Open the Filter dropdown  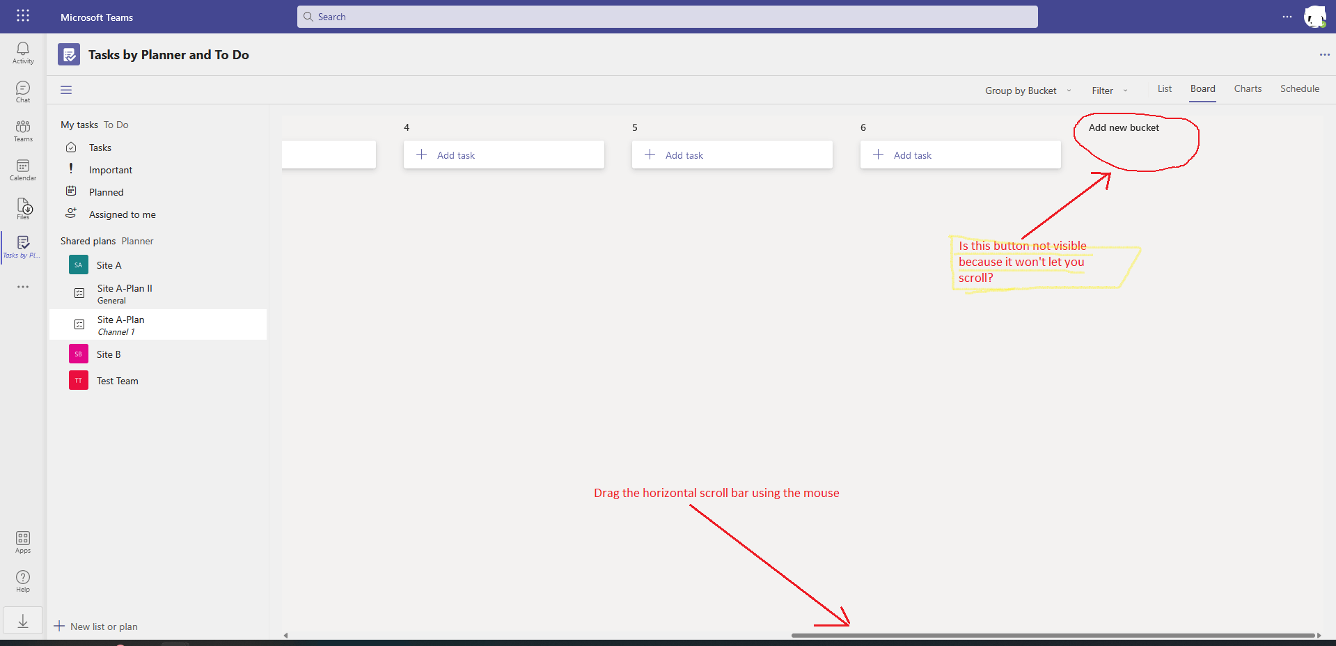coord(1110,90)
